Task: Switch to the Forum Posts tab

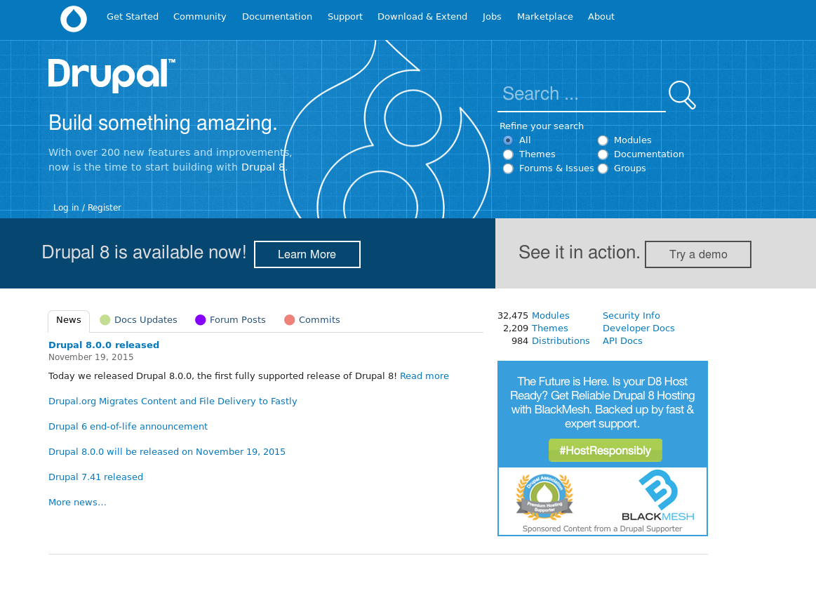Action: [230, 319]
